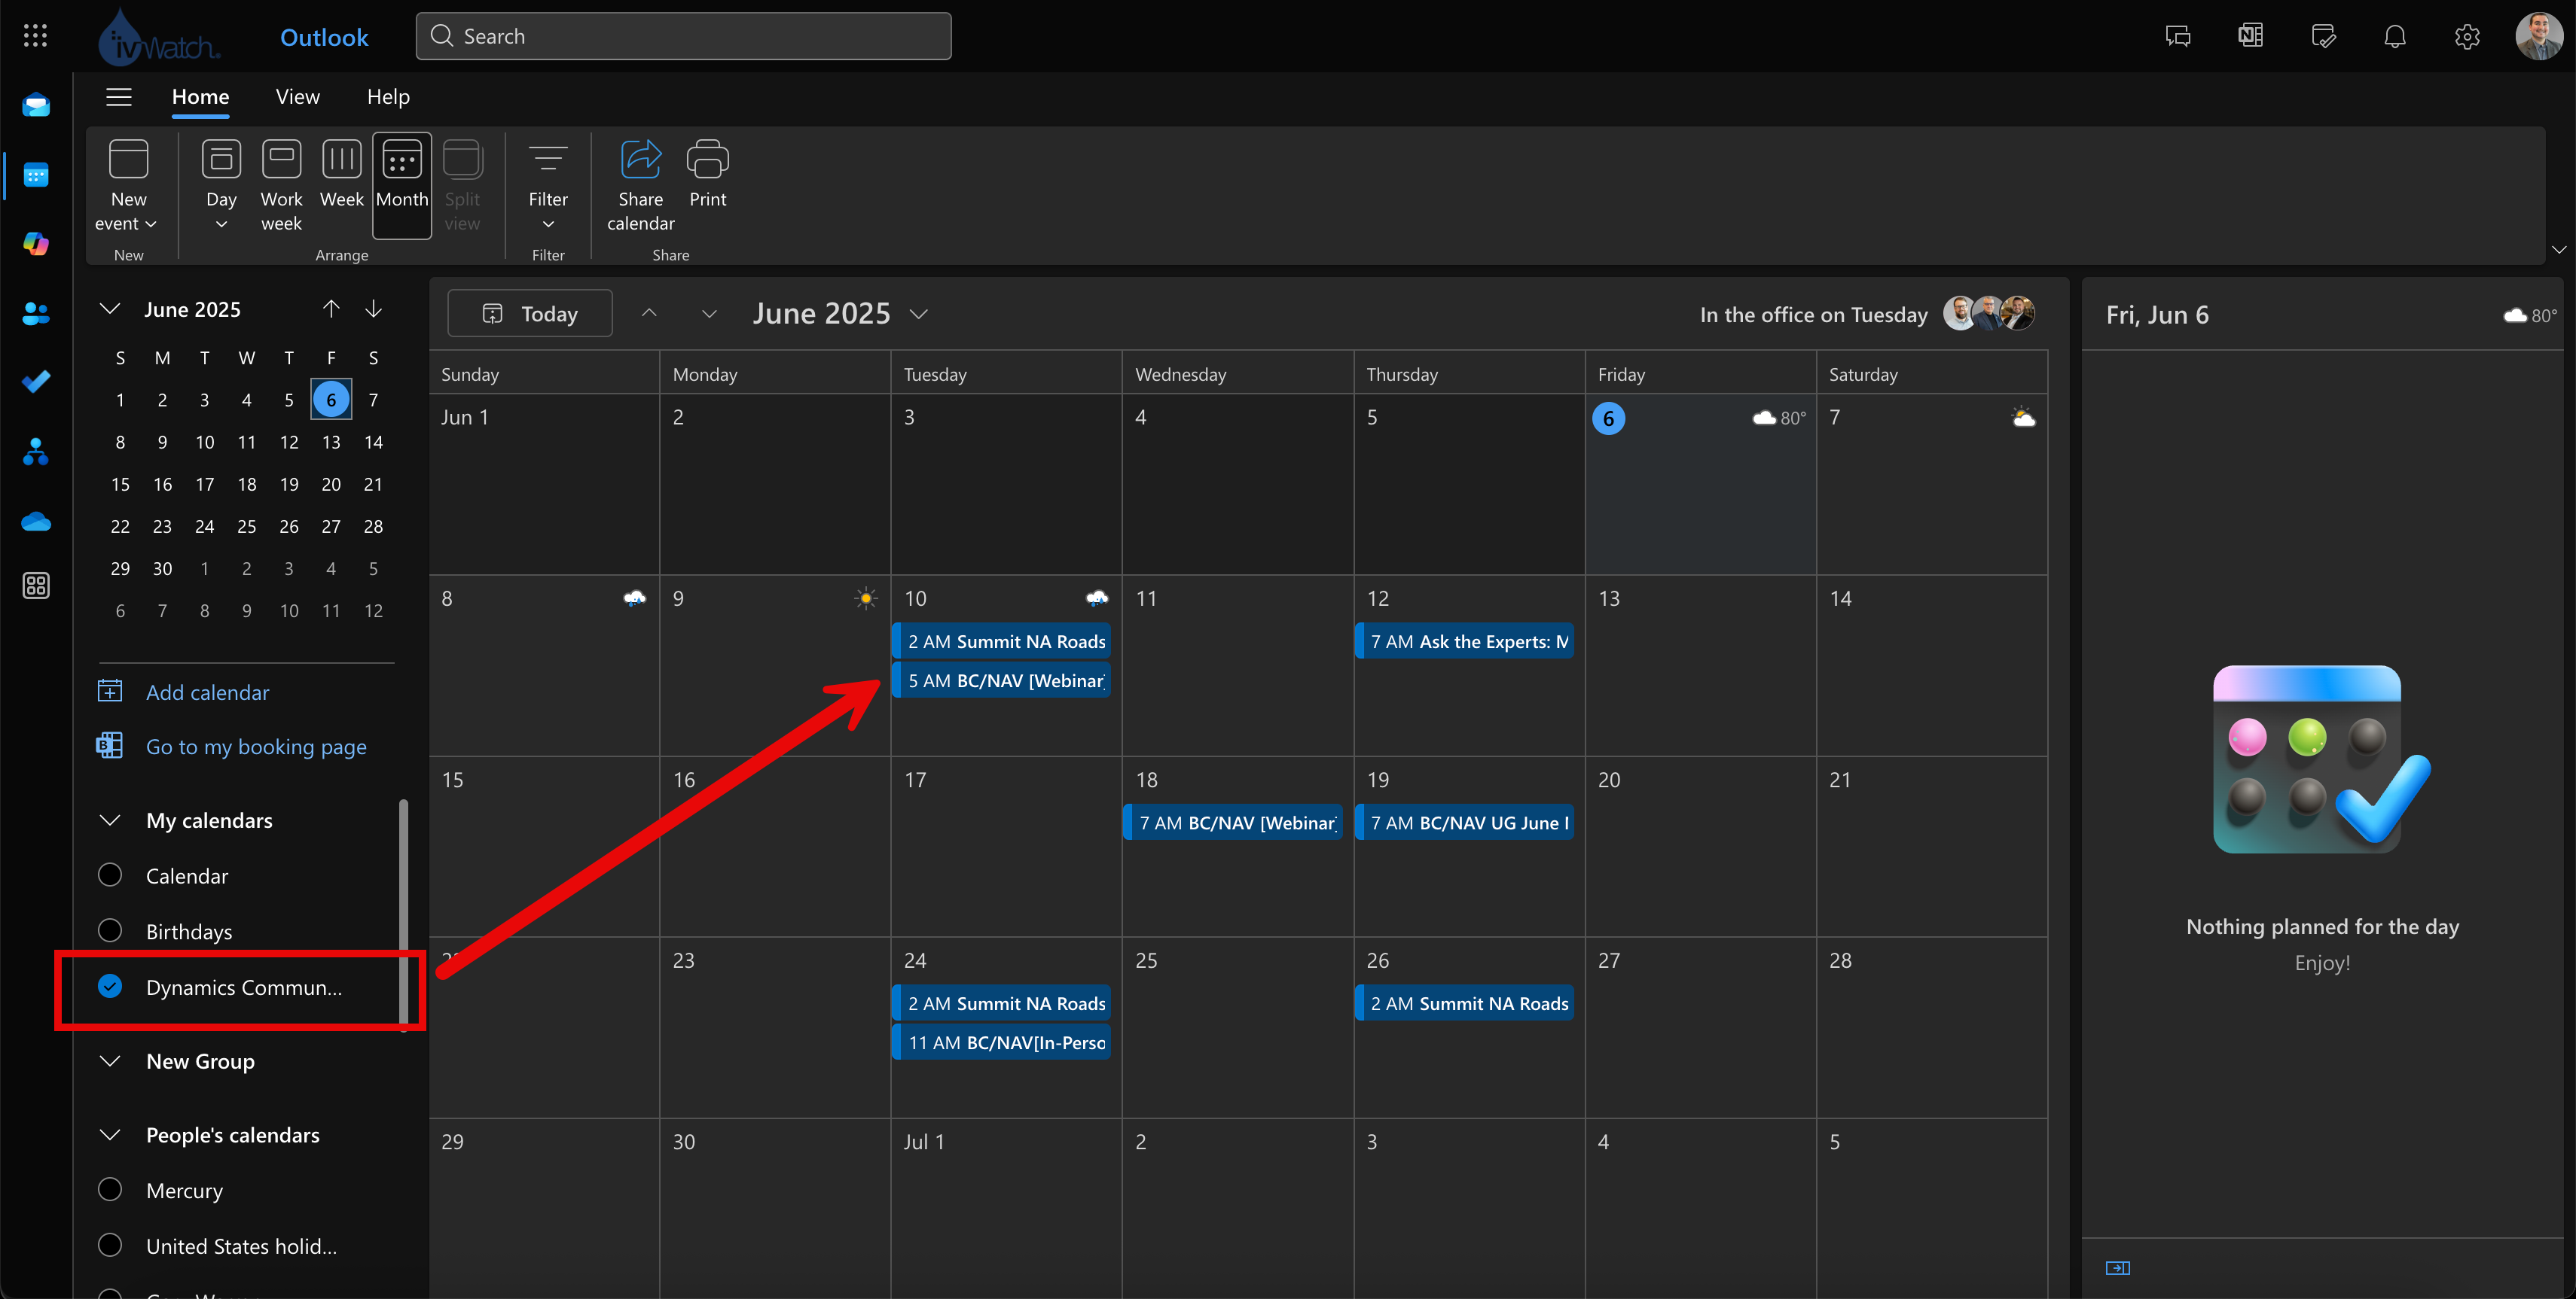
Task: Click the New event calendar icon
Action: tap(129, 159)
